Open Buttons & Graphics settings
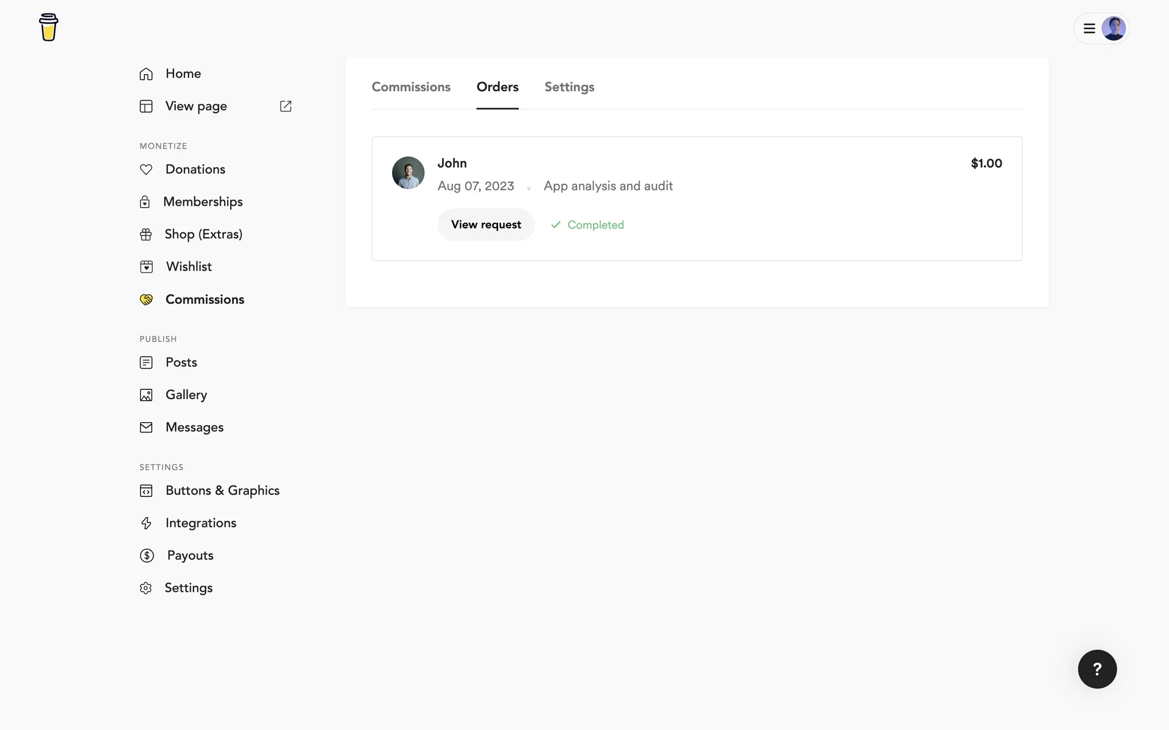 tap(222, 491)
